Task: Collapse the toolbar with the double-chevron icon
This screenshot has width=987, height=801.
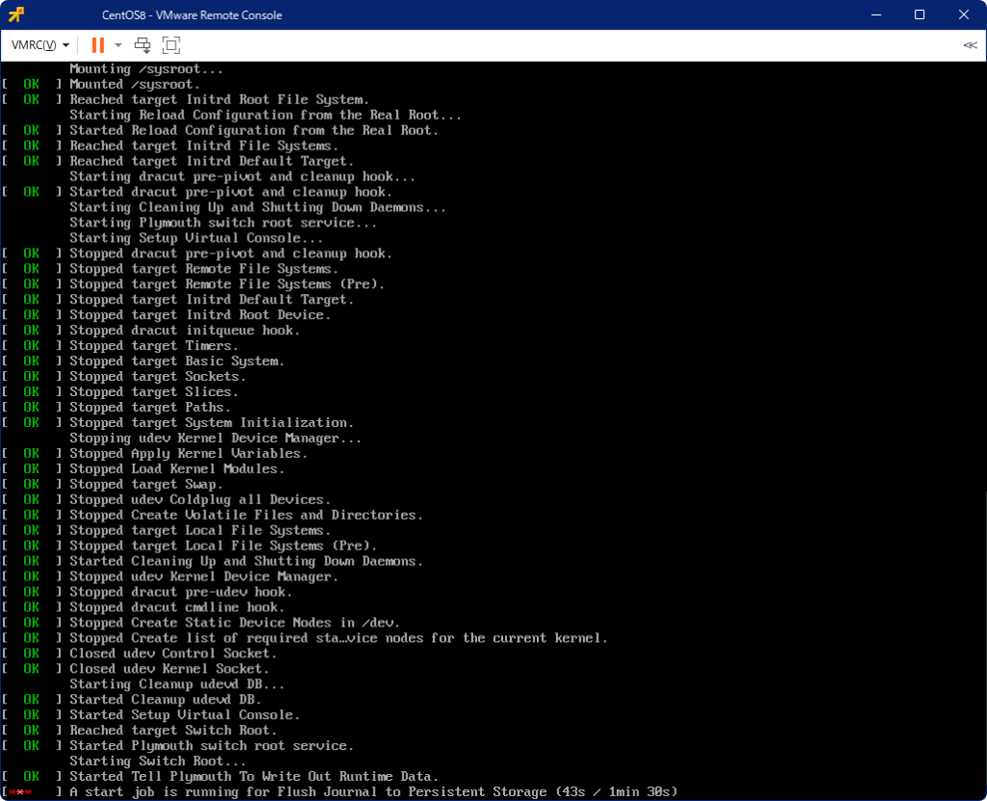Action: [x=970, y=44]
